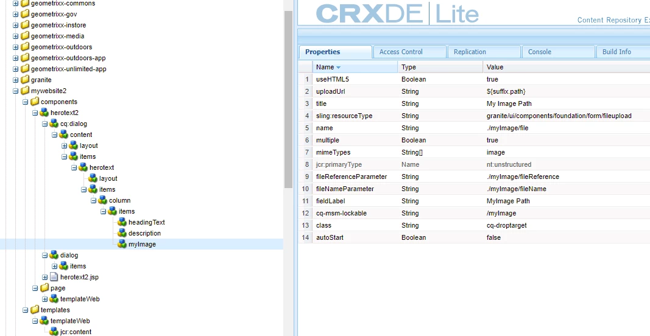The height and width of the screenshot is (336, 650).
Task: Click the components folder icon
Action: point(35,102)
